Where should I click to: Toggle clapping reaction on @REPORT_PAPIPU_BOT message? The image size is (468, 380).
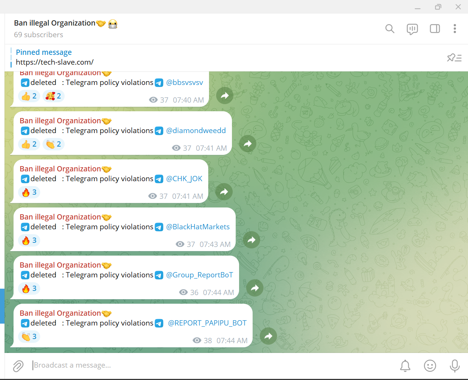click(29, 336)
